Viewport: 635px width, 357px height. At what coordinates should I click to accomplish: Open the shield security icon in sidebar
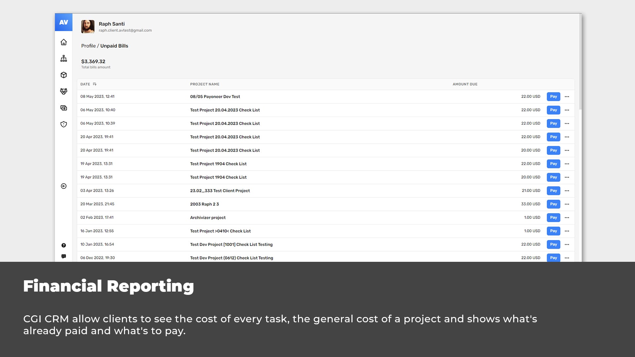[63, 124]
